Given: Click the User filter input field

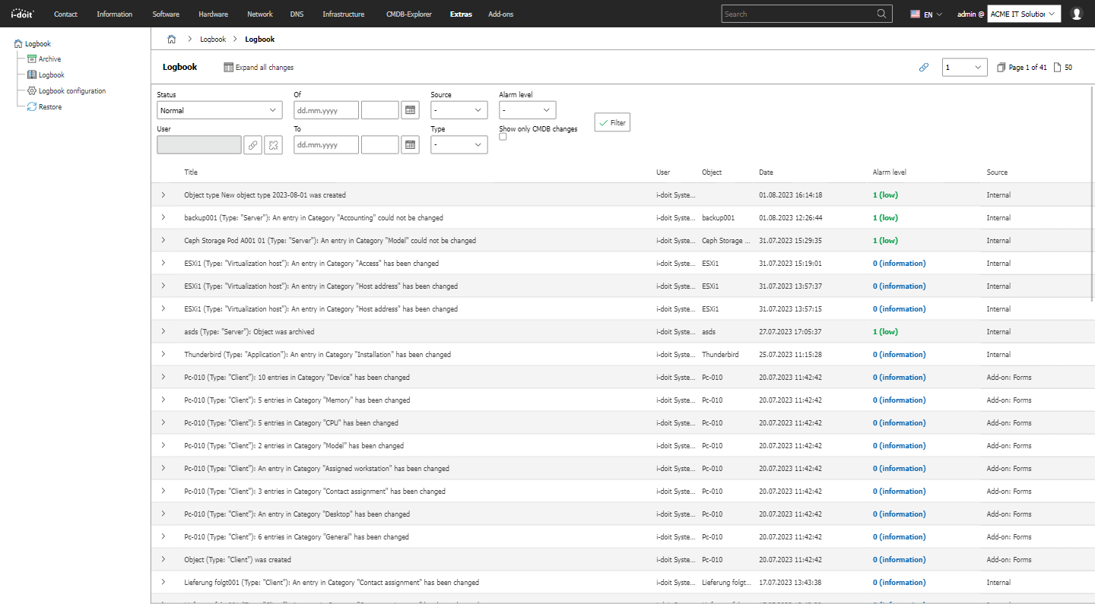Looking at the screenshot, I should (x=199, y=144).
